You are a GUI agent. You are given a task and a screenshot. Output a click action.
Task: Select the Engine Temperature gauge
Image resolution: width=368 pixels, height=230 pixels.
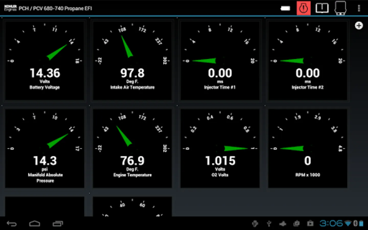click(x=132, y=148)
